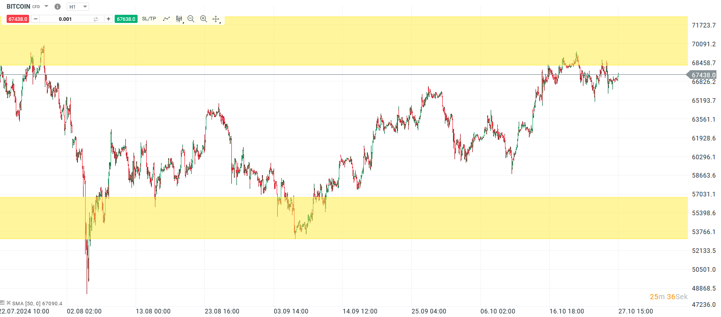Zoom out on the chart
The width and height of the screenshot is (721, 317).
(191, 19)
